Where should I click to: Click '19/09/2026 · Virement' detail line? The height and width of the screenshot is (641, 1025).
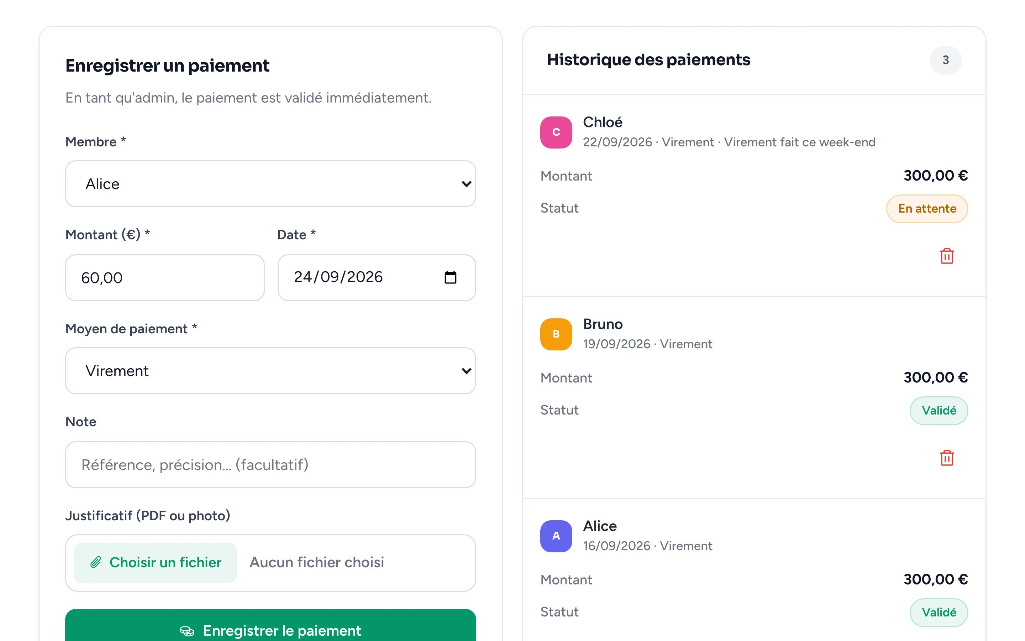pyautogui.click(x=647, y=344)
